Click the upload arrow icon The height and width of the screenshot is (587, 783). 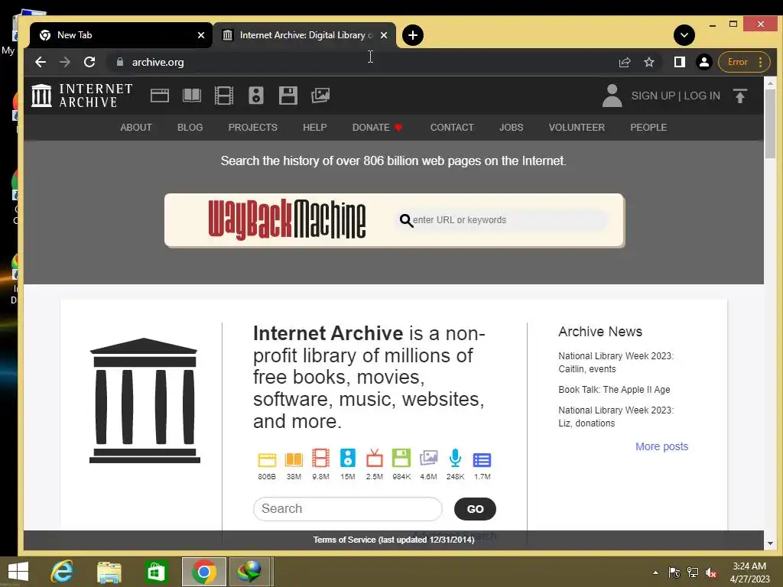point(740,96)
